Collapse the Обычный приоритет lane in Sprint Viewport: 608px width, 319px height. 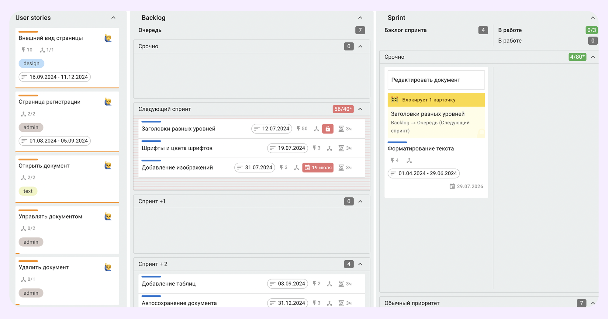point(593,303)
